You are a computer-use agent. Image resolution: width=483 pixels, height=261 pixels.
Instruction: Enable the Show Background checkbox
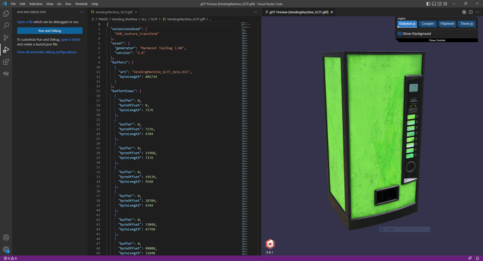coord(399,34)
